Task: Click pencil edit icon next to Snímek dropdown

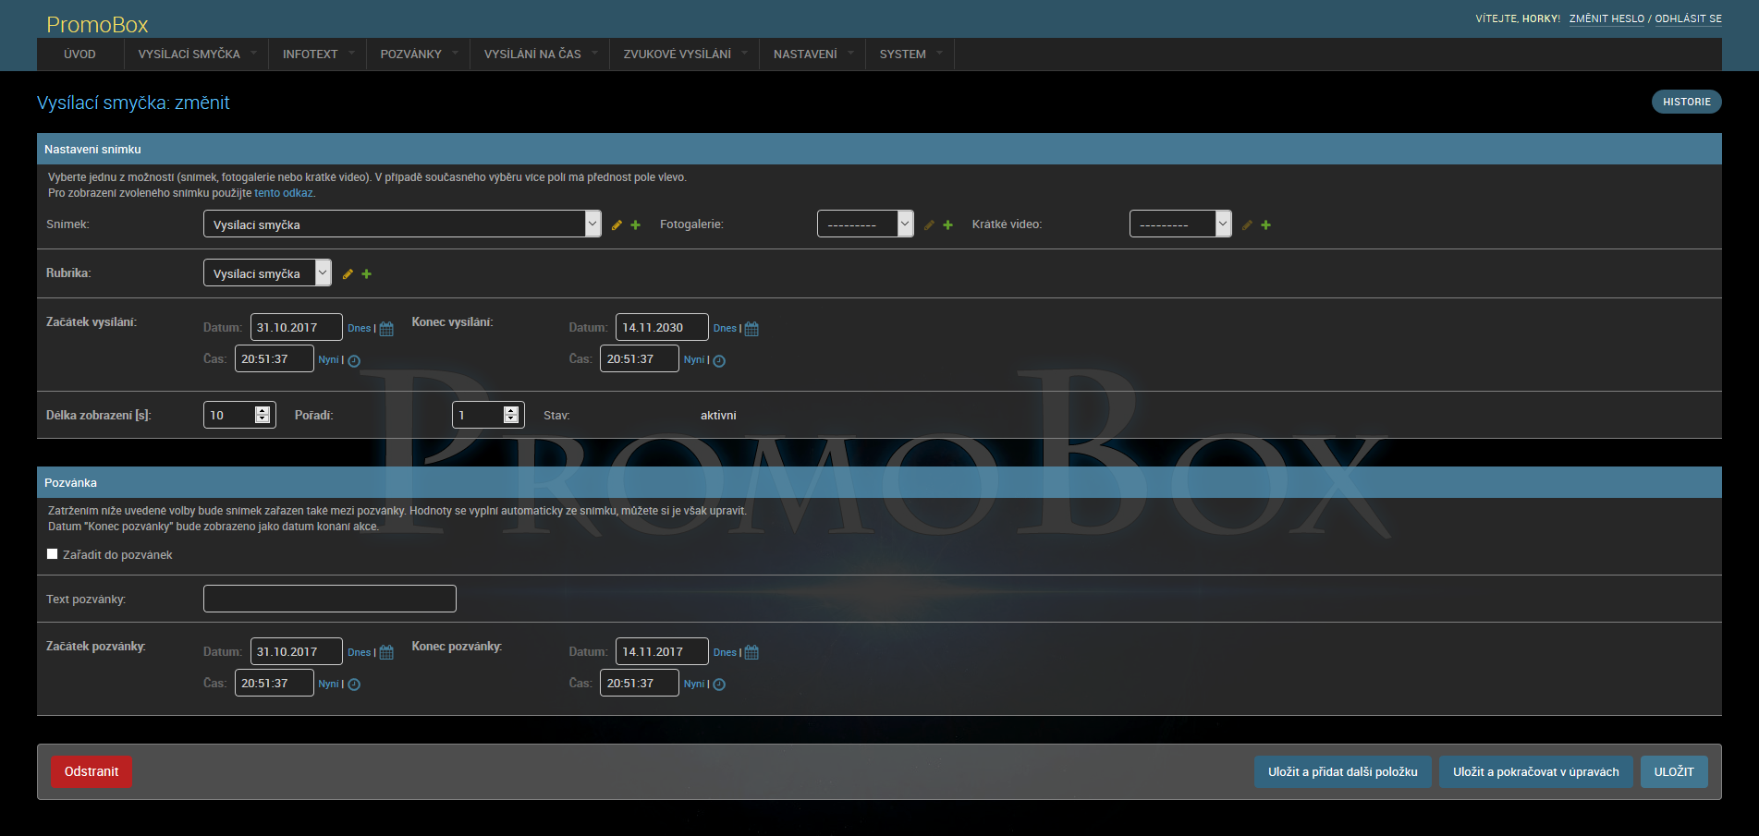Action: [617, 225]
